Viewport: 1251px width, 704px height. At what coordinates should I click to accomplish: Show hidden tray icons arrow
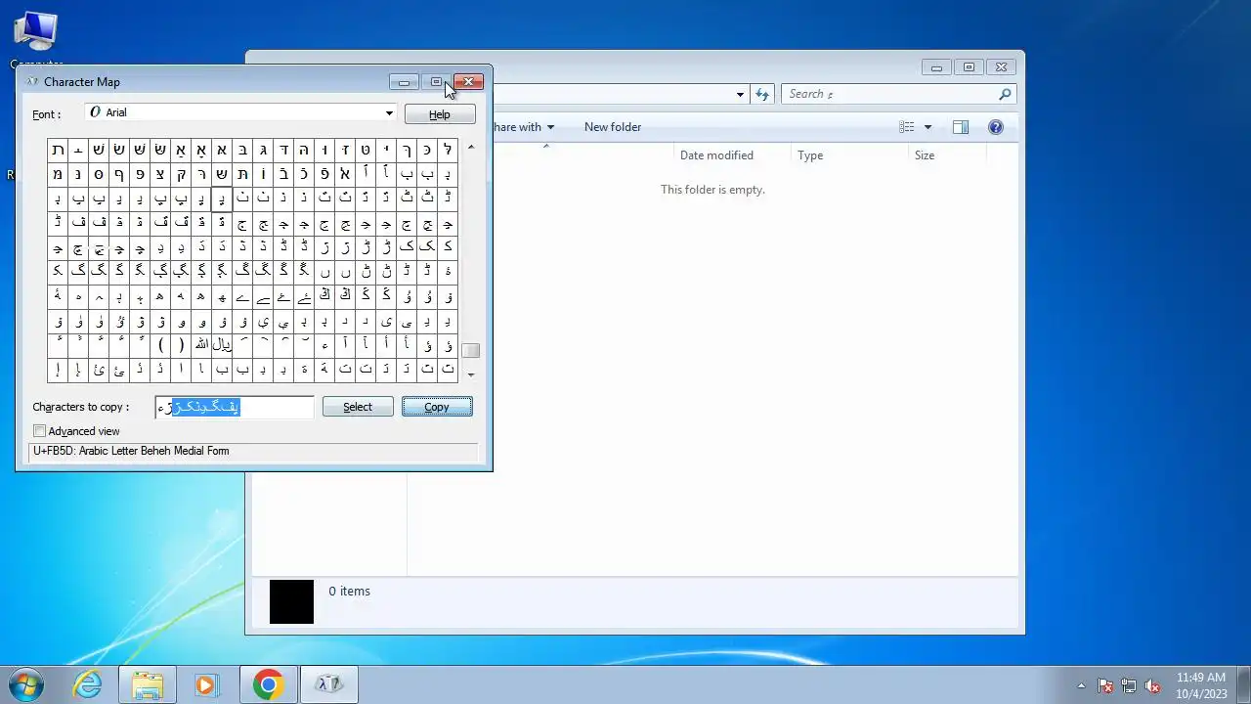tap(1081, 685)
